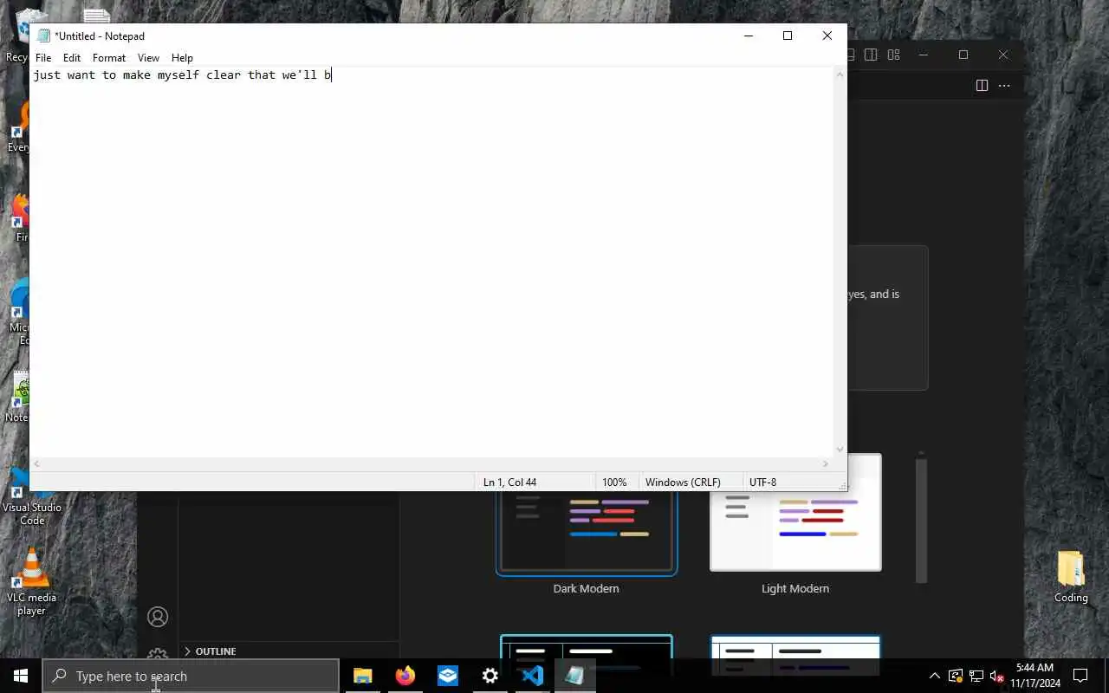Click the UTF-8 encoding status entry

pos(762,483)
